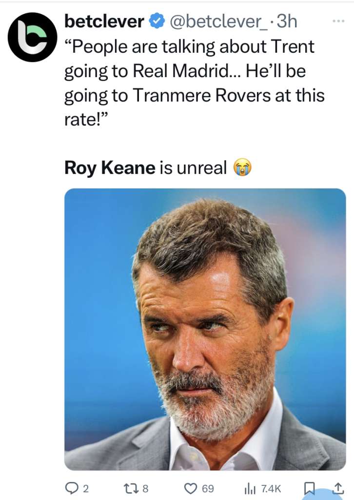Click the bold Roy Keane text

(110, 167)
